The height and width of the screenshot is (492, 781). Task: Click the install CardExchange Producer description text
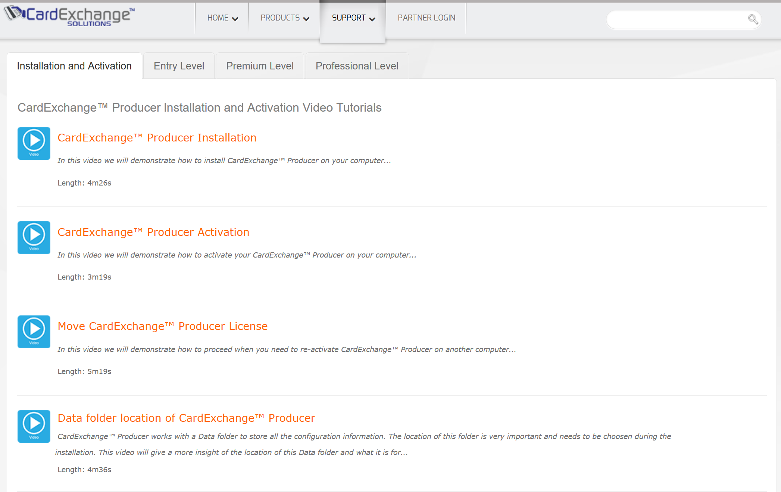[x=224, y=161]
